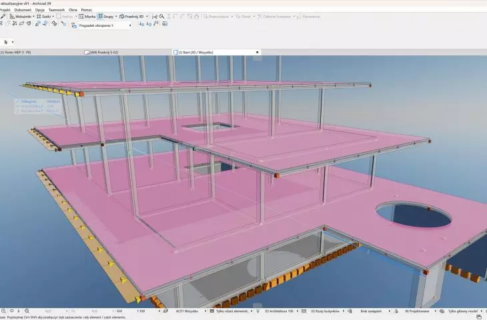Click the small diagonal tool icon before renovation
Image resolution: width=487 pixels, height=320 pixels.
click(x=63, y=23)
